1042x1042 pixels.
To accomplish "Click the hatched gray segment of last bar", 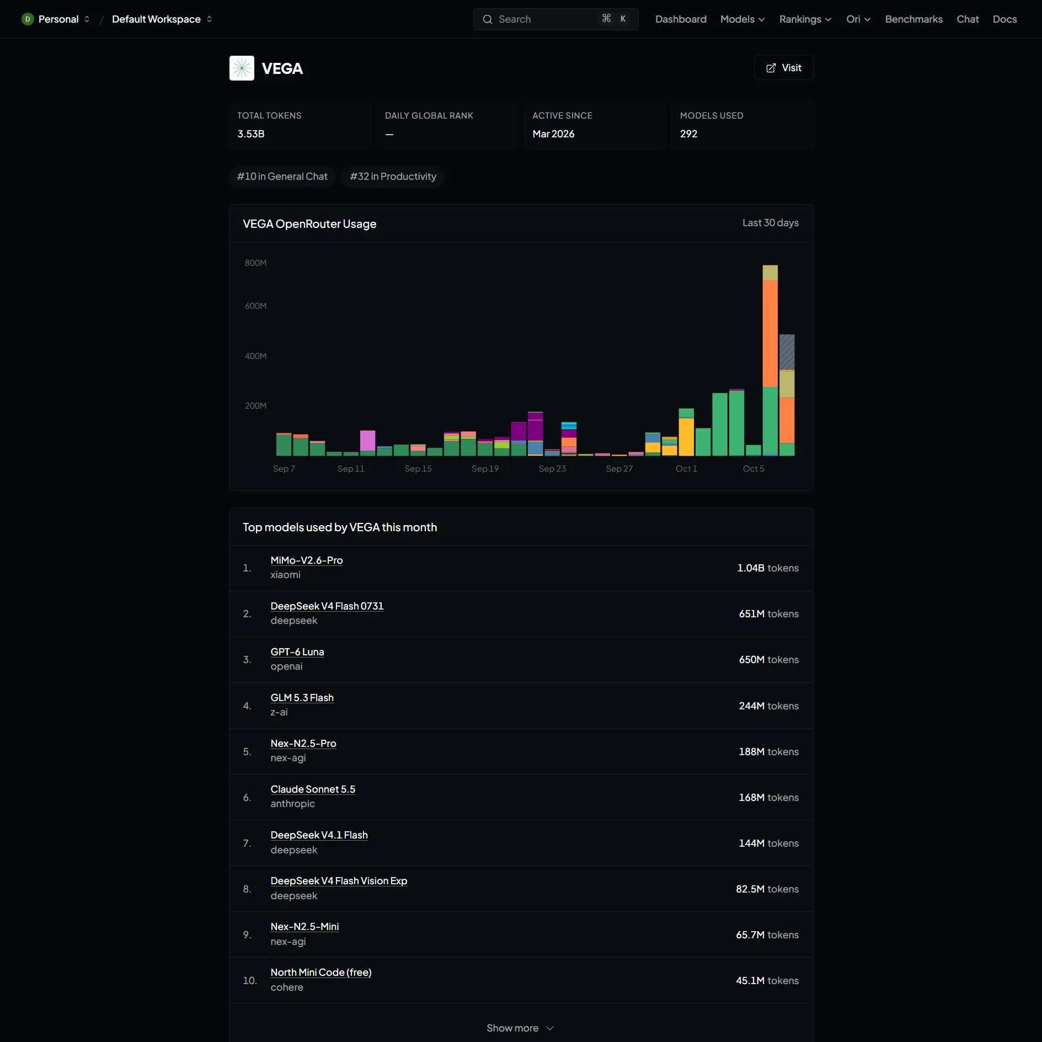I will point(787,352).
